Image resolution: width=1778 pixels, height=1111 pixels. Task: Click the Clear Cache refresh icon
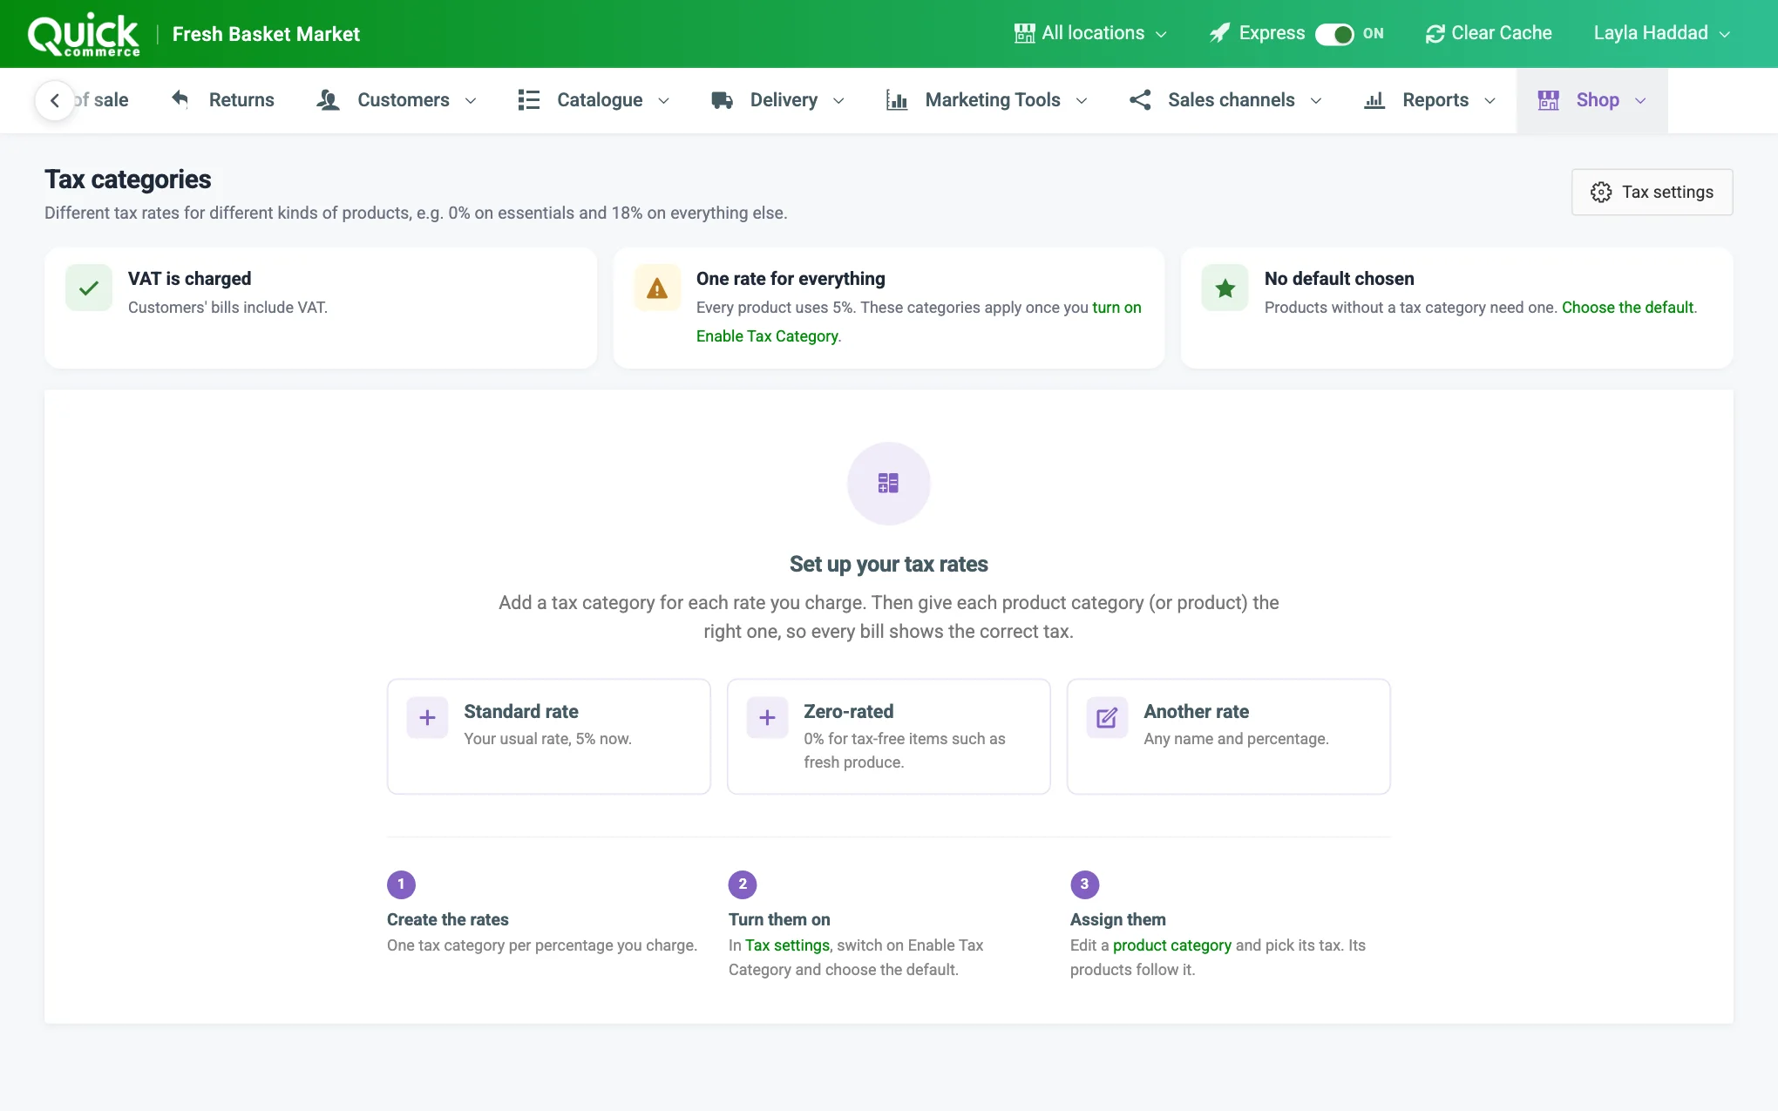pos(1435,33)
